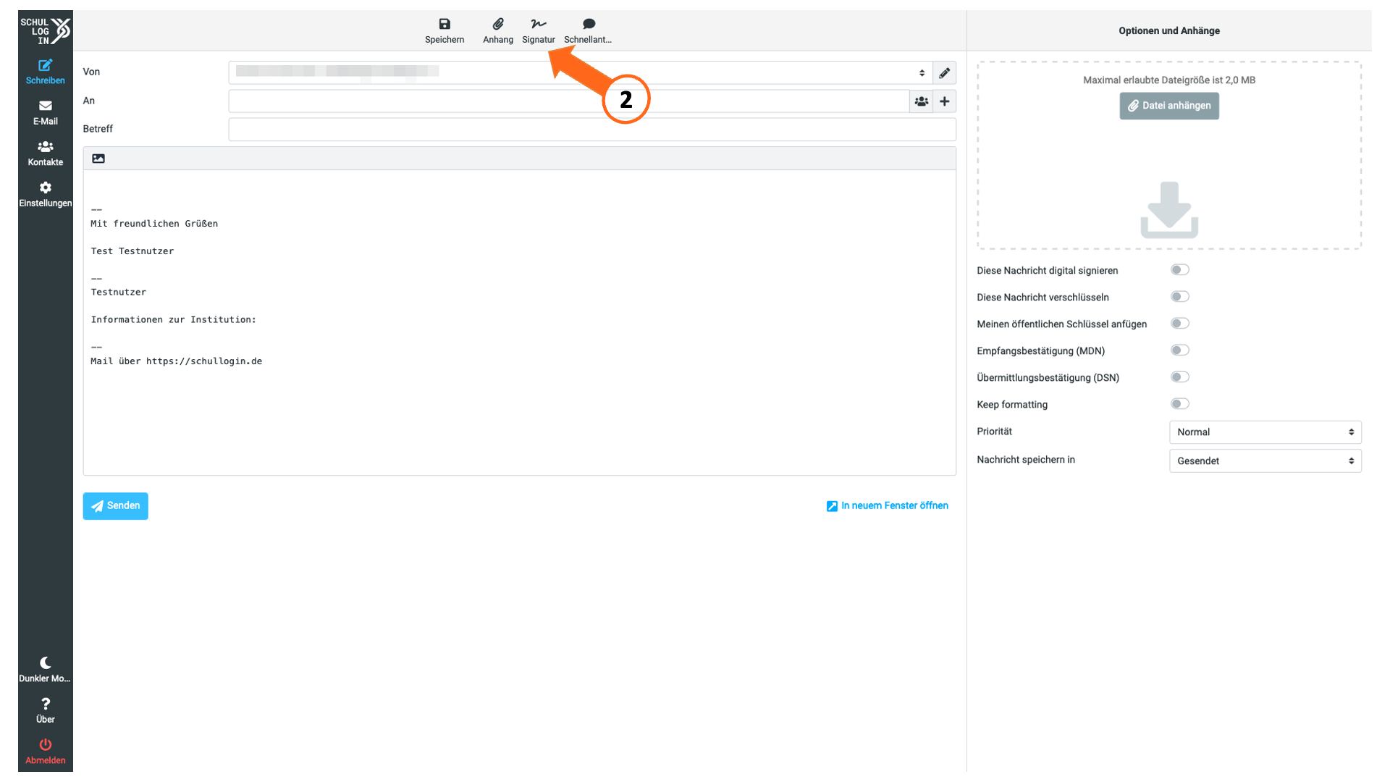This screenshot has width=1390, height=782.
Task: Click Abmelden to log out
Action: click(46, 752)
